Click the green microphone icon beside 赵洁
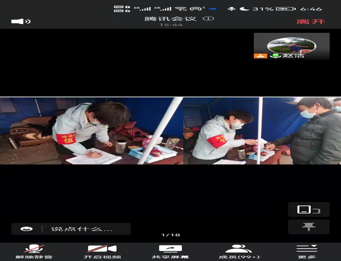This screenshot has width=341, height=261. [275, 56]
